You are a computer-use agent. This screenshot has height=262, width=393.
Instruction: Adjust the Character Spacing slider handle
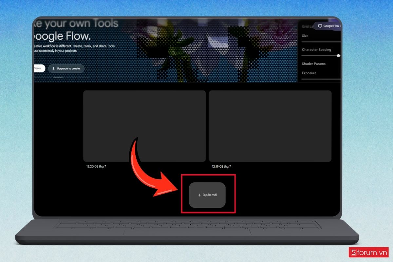tap(338, 56)
